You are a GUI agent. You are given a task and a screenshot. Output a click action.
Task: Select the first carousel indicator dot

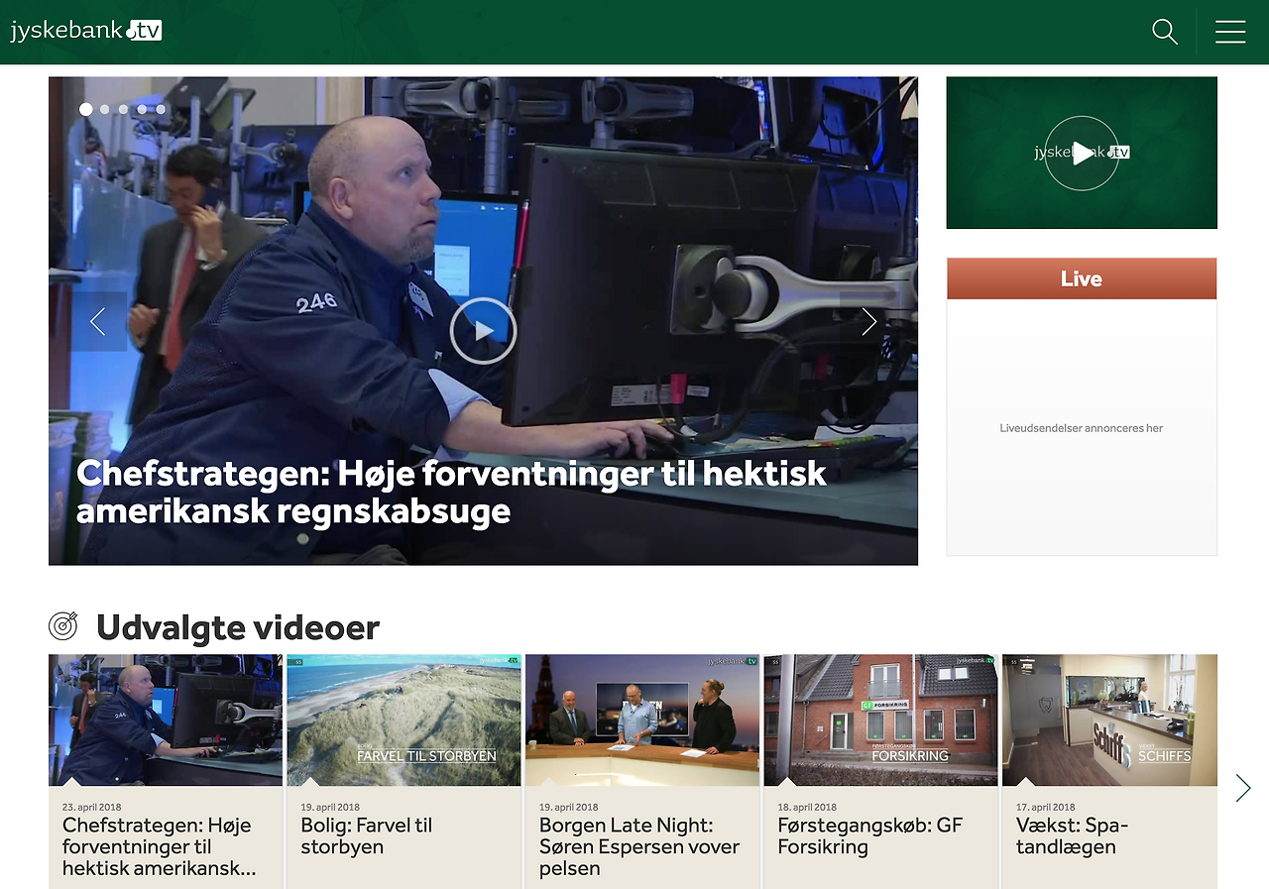pos(85,109)
